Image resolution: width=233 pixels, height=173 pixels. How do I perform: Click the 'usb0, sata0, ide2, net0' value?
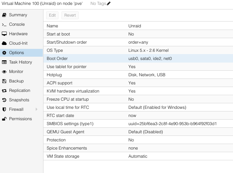150,59
